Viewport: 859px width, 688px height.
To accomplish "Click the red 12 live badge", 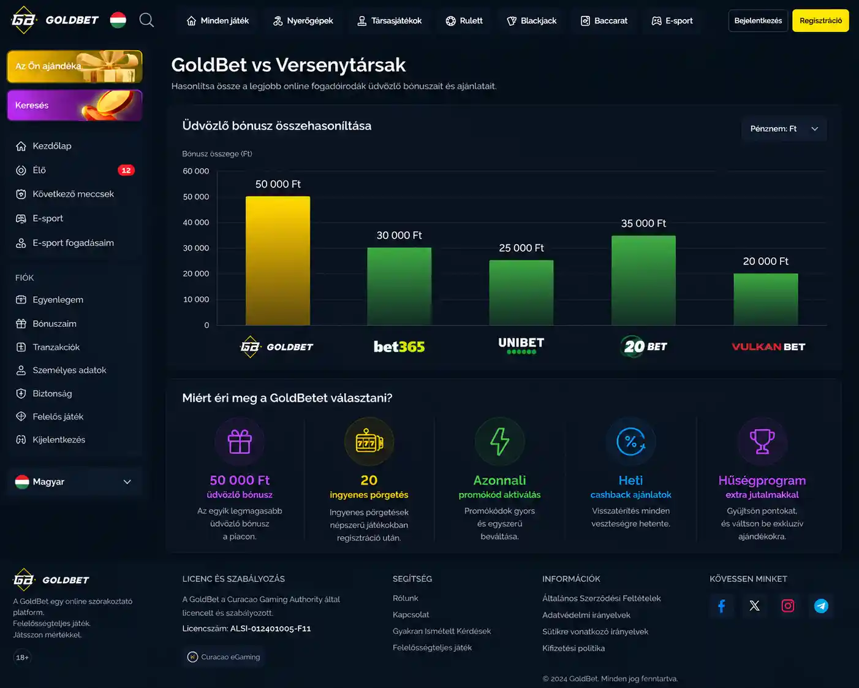I will [x=126, y=170].
